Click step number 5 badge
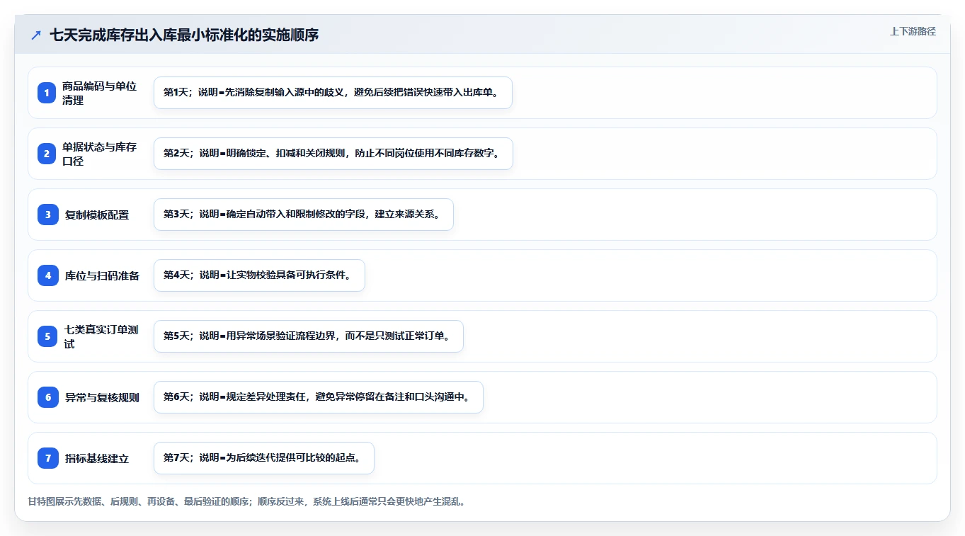Image resolution: width=965 pixels, height=536 pixels. pos(47,336)
